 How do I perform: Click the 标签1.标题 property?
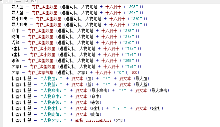(x=21, y=79)
